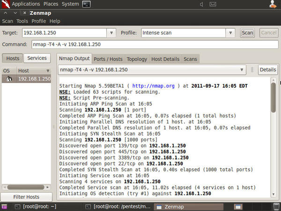
Task: Click into the Target input field
Action: (64, 33)
